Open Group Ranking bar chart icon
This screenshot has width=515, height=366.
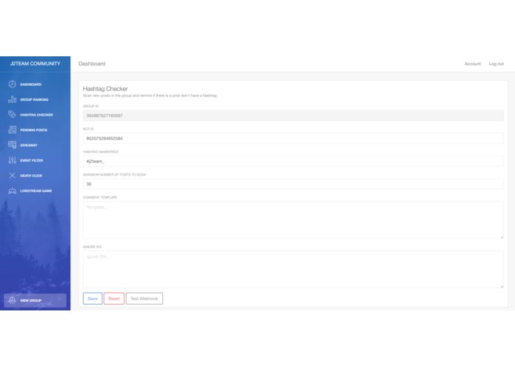[12, 99]
